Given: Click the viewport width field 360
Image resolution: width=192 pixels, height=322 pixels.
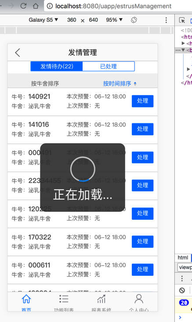Looking at the screenshot, I should click(x=72, y=20).
